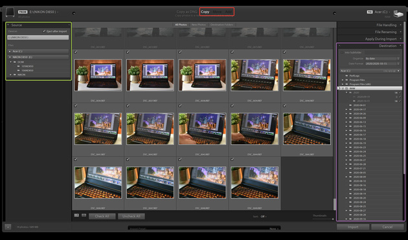Expand Program Files folder in Destination
Image resolution: width=408 pixels, height=240 pixels.
click(x=343, y=80)
